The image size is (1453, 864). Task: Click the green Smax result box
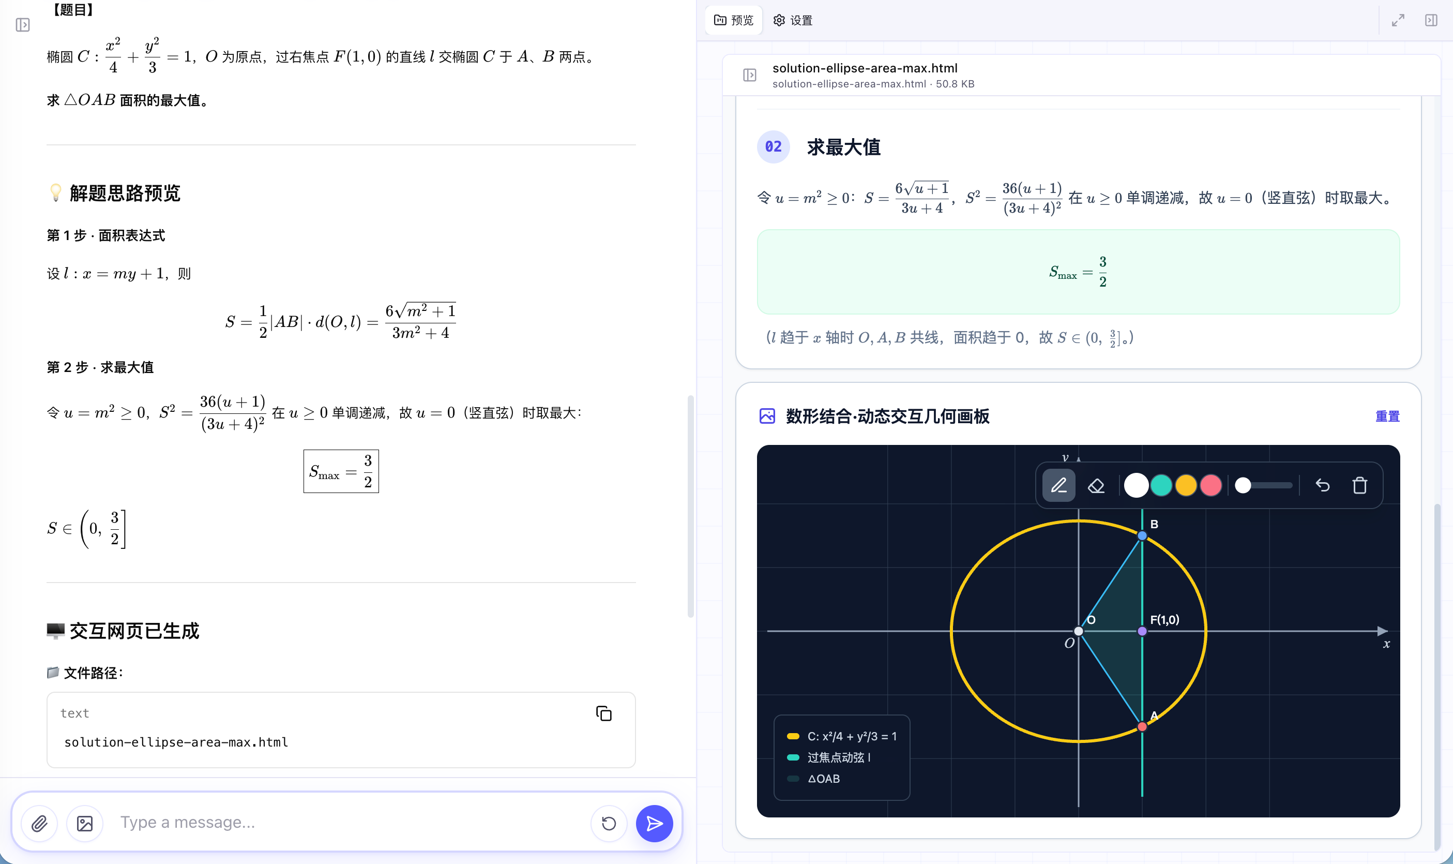point(1078,272)
